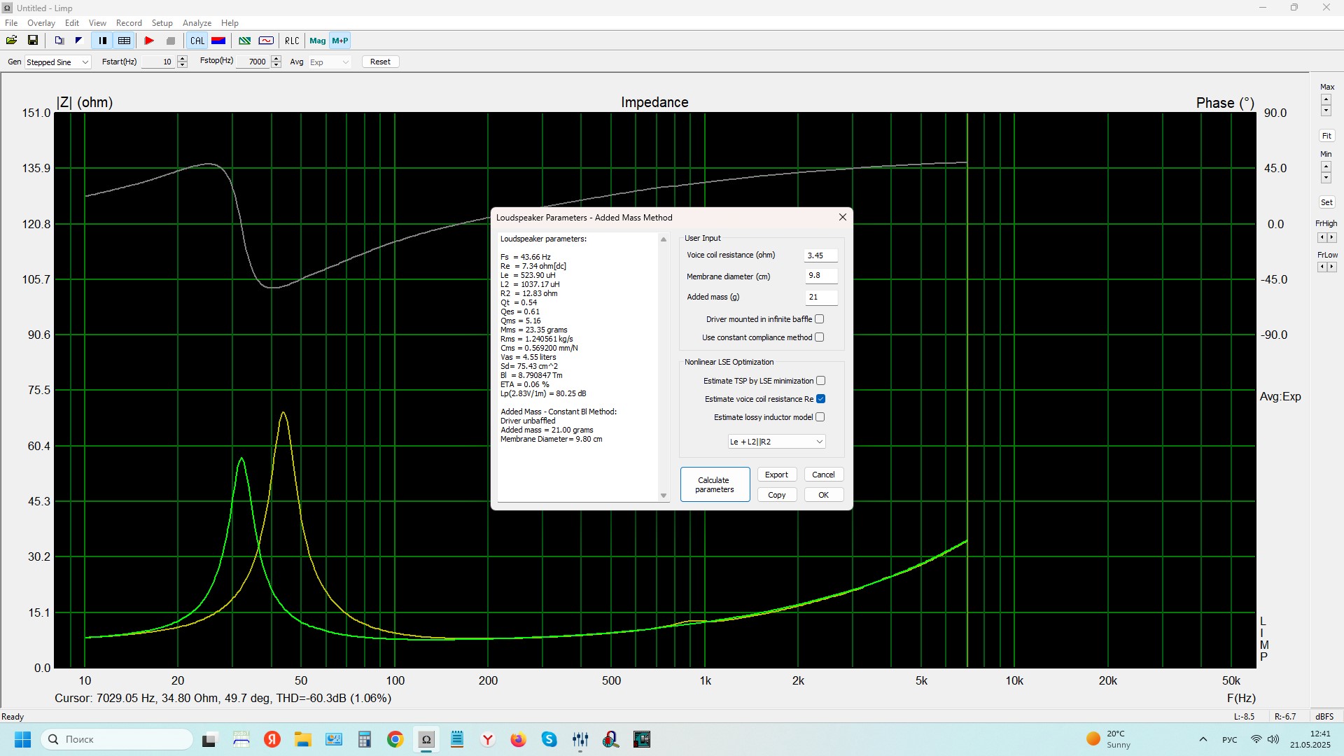Uncheck Estimate voice coil resistance Re
This screenshot has height=756, width=1344.
pyautogui.click(x=820, y=399)
